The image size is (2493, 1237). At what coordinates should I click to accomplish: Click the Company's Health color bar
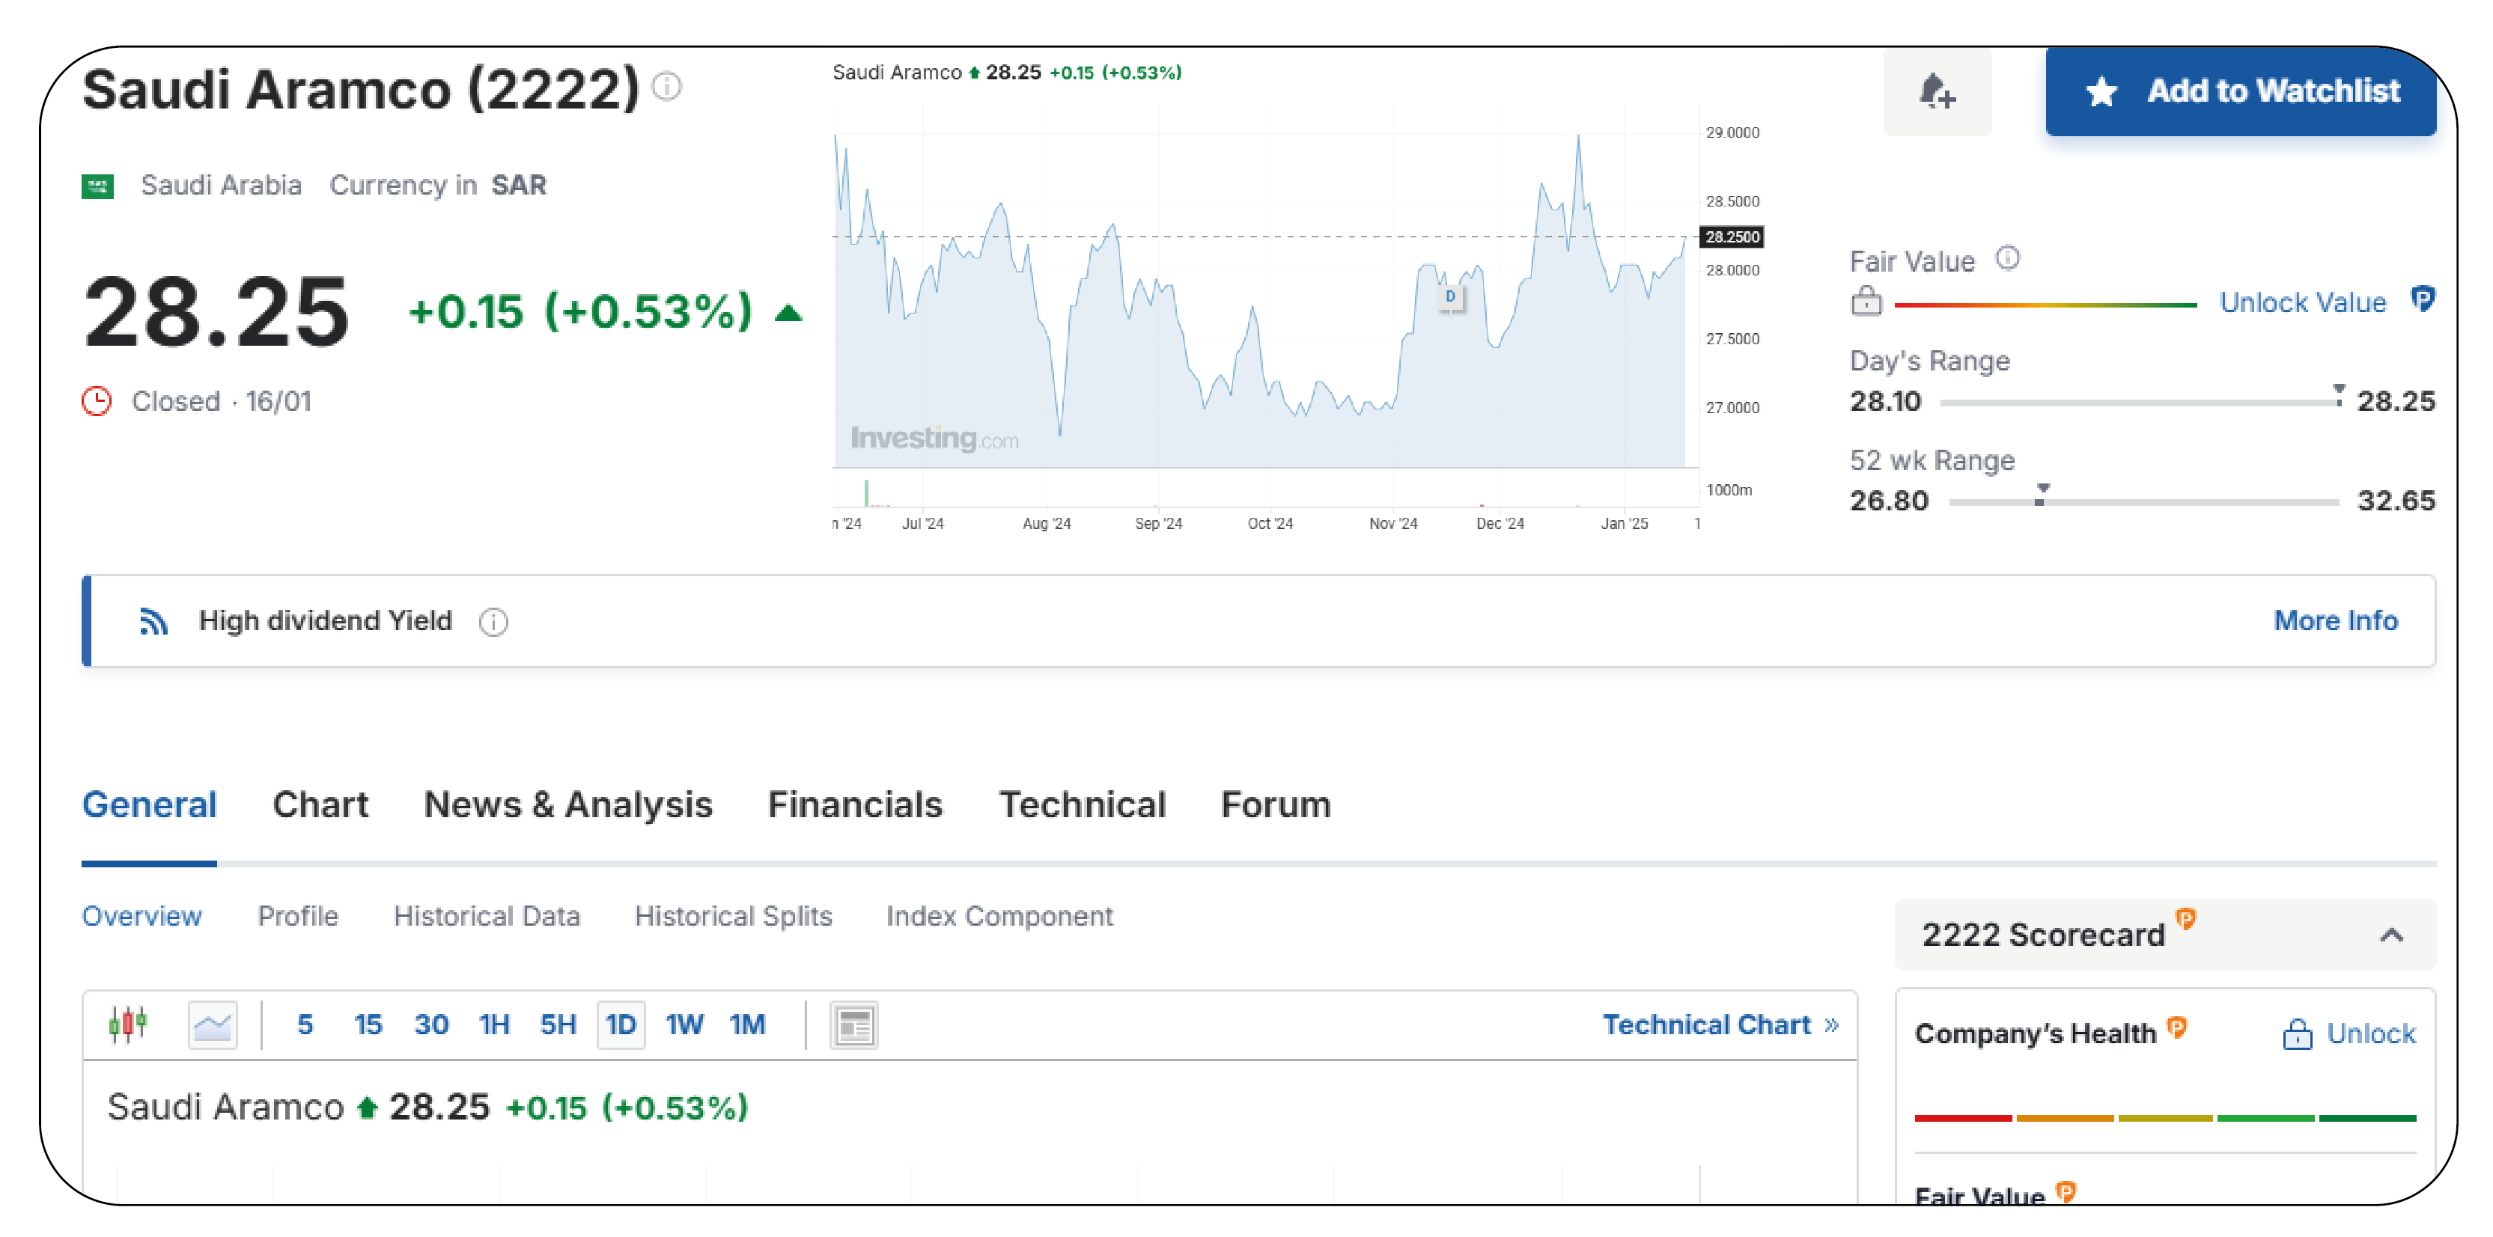[x=2165, y=1119]
